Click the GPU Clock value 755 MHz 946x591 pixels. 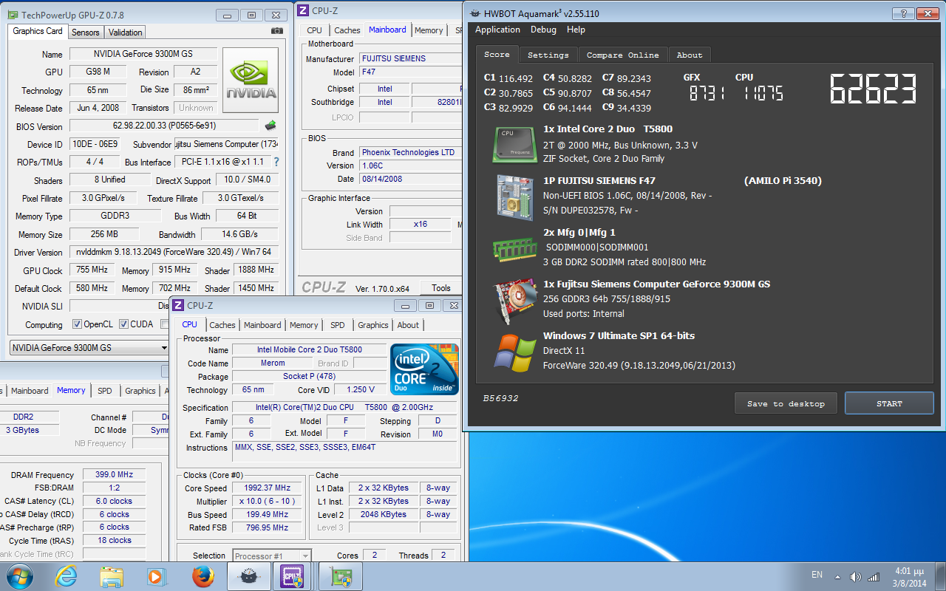(x=92, y=270)
